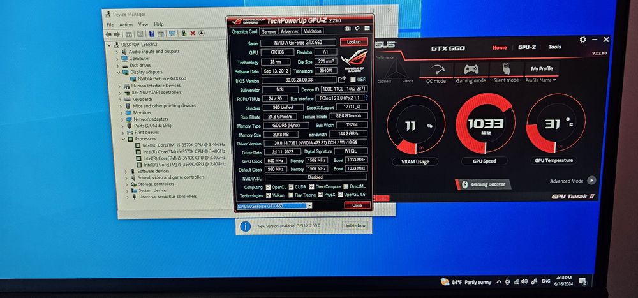Image resolution: width=638 pixels, height=298 pixels.
Task: Click the GPU Temperature gauge
Action: click(x=556, y=123)
